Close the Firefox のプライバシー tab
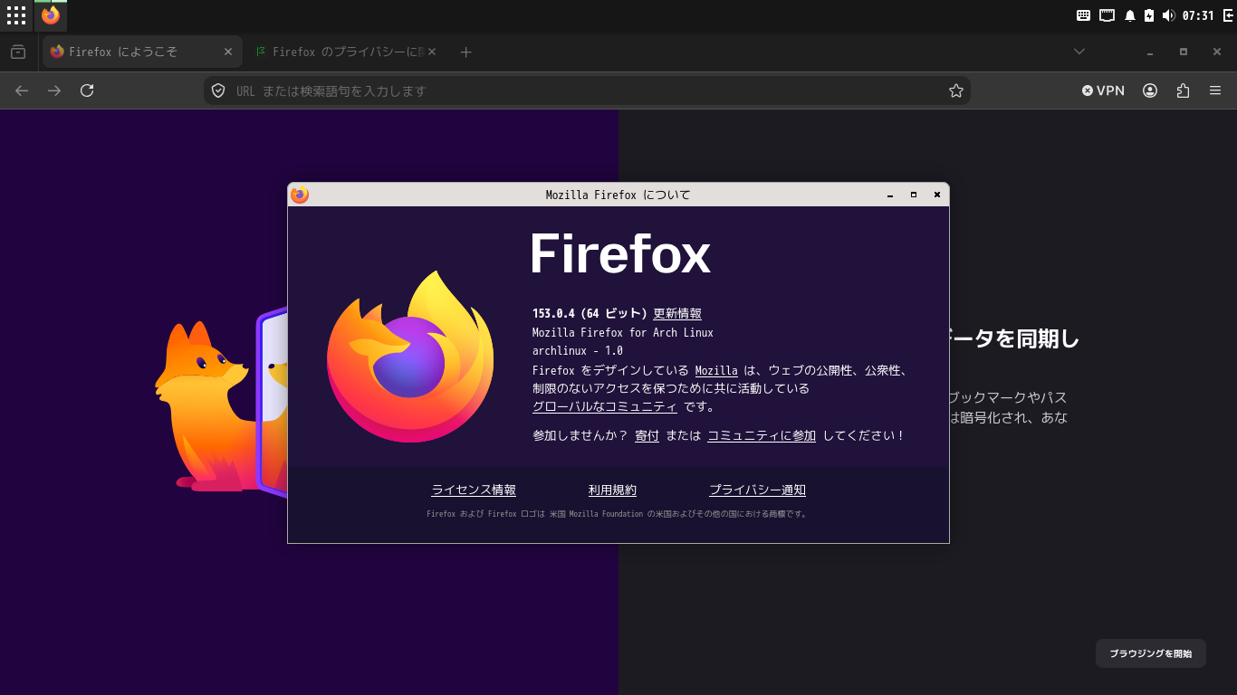This screenshot has height=695, width=1237. click(x=432, y=52)
